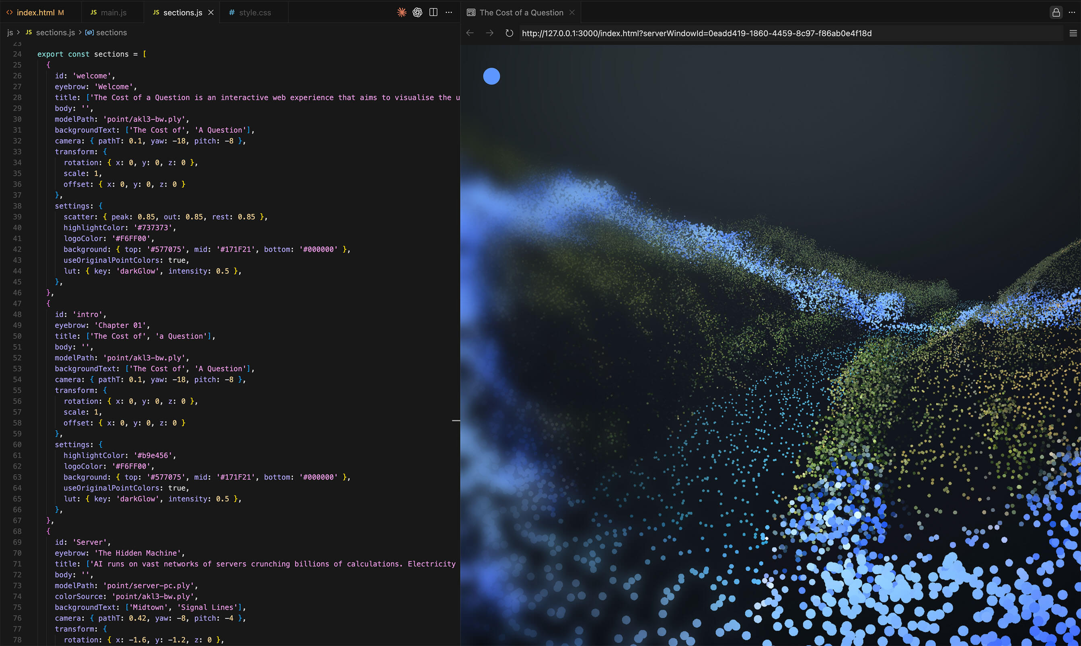Switch to the main.js tab
This screenshot has height=646, width=1081.
pyautogui.click(x=113, y=12)
